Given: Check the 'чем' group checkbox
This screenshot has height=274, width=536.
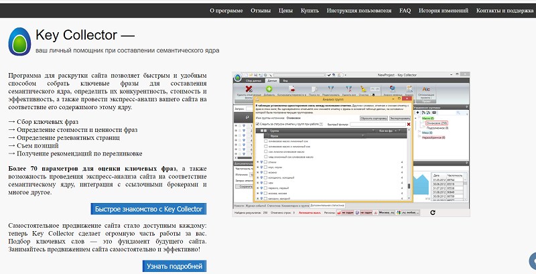Looking at the screenshot, I should 265,183.
